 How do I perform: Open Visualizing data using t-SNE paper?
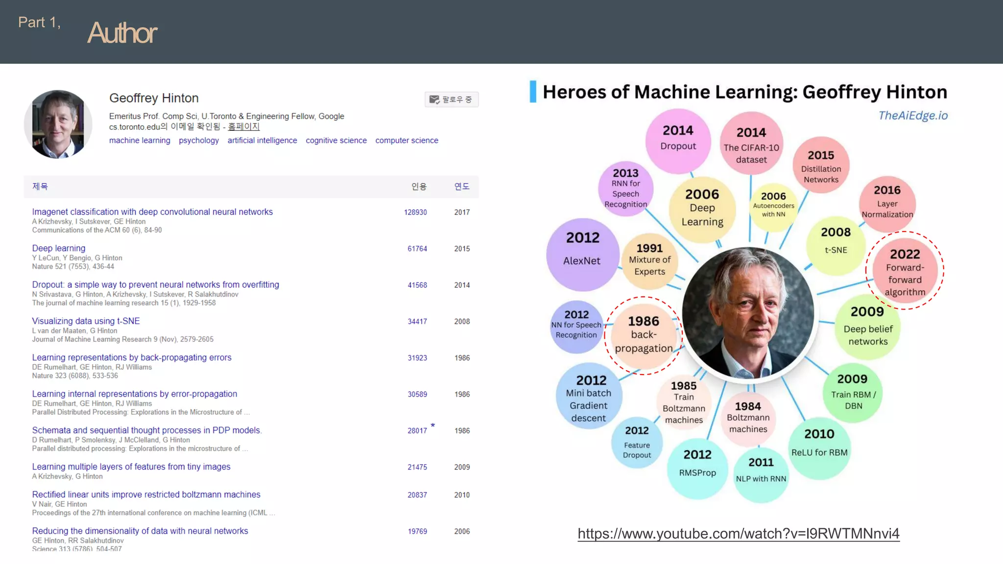coord(86,321)
